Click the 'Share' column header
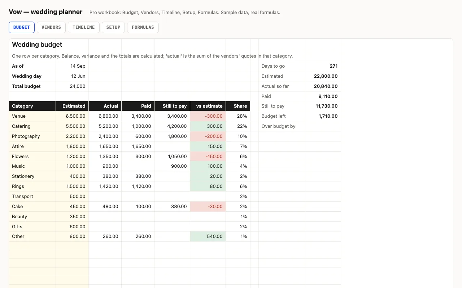The height and width of the screenshot is (288, 462). [x=238, y=106]
